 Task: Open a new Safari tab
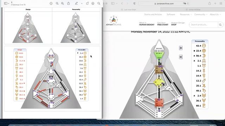pyautogui.click(x=215, y=3)
